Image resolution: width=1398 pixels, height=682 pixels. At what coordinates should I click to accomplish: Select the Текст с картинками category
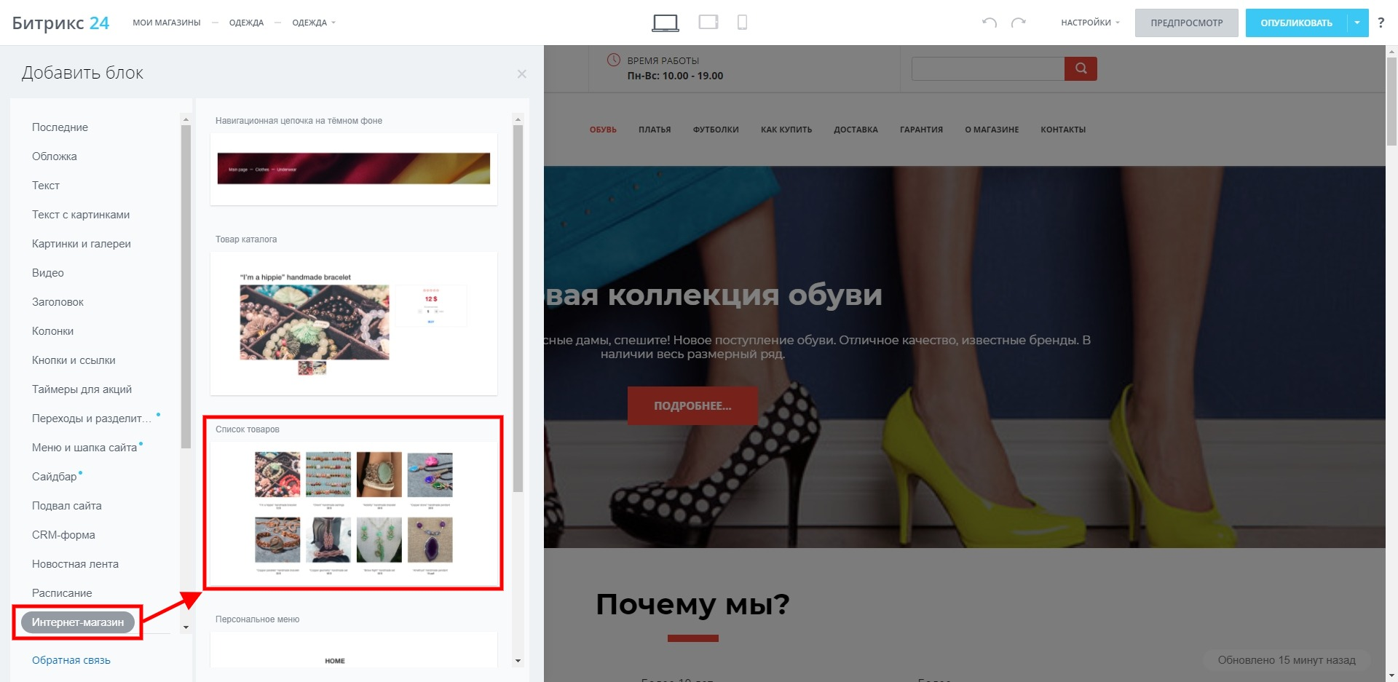81,215
